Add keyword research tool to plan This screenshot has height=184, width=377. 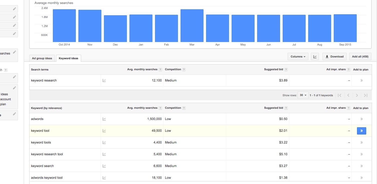pyautogui.click(x=361, y=154)
